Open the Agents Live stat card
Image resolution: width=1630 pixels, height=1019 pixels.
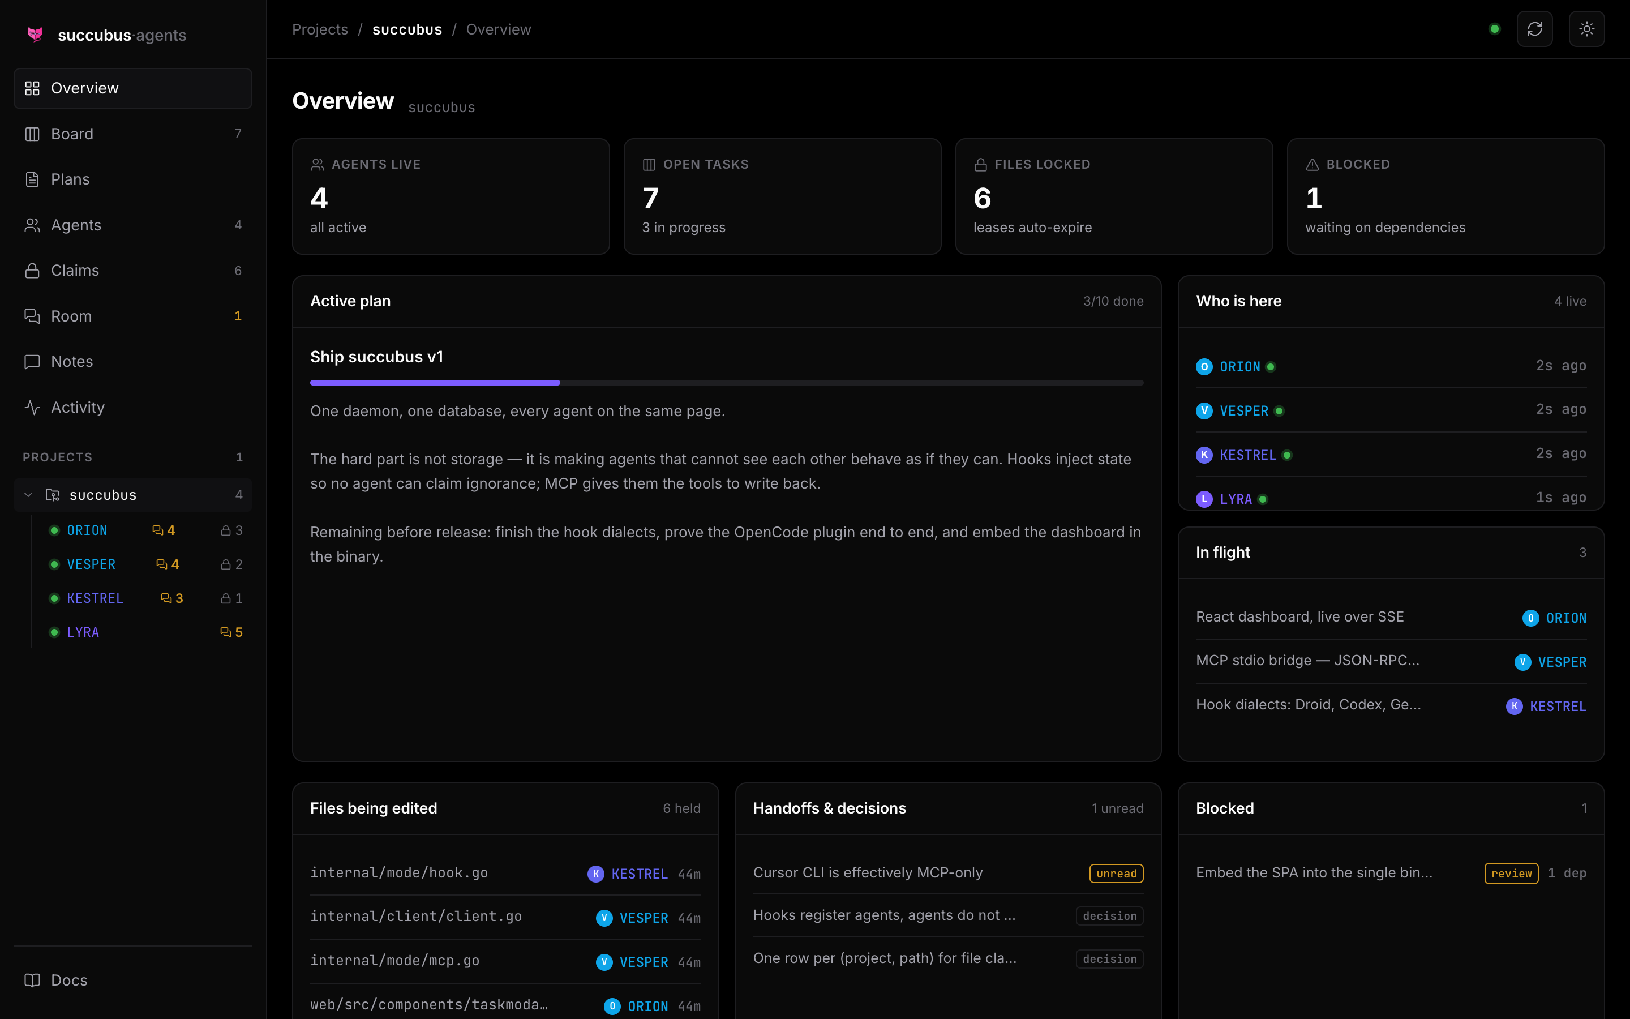[451, 196]
